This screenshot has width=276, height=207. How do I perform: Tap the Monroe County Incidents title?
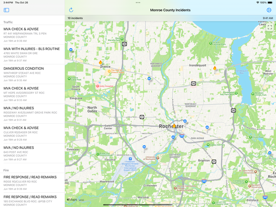coord(170,10)
